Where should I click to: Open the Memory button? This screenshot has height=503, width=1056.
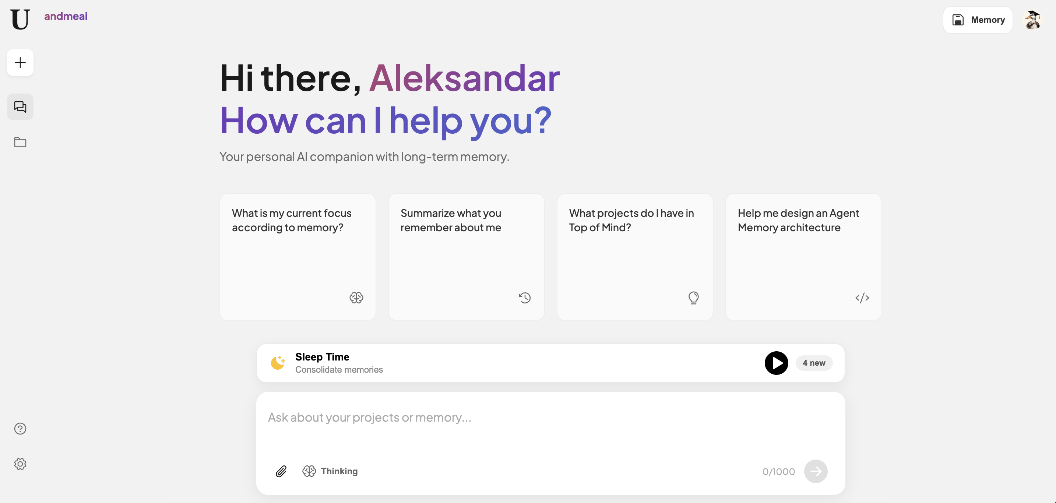[978, 20]
